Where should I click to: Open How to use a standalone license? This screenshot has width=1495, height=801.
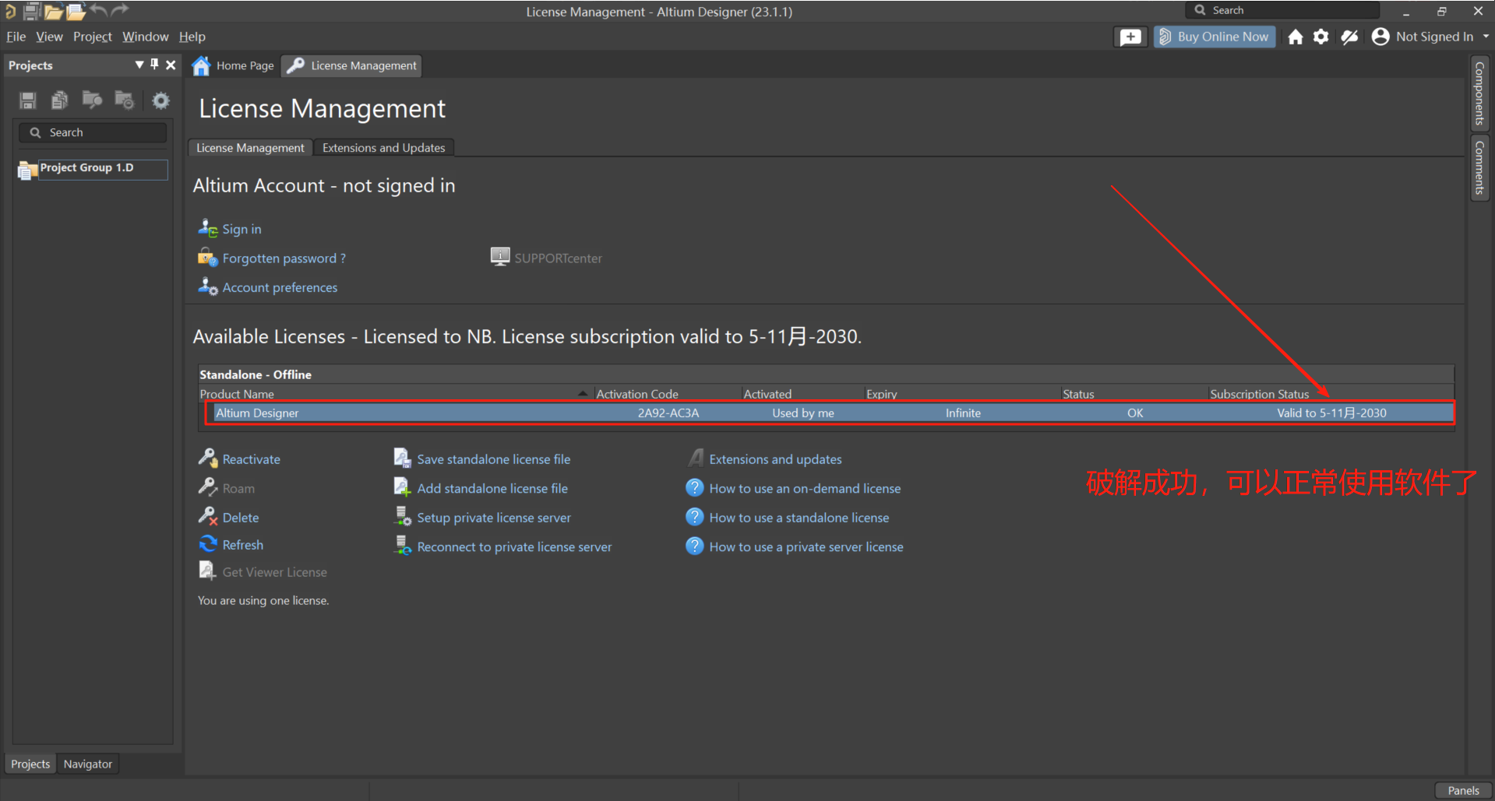799,518
